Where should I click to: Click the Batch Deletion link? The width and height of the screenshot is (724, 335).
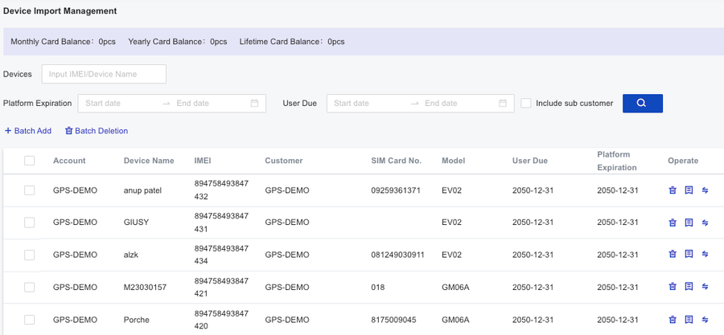click(97, 131)
